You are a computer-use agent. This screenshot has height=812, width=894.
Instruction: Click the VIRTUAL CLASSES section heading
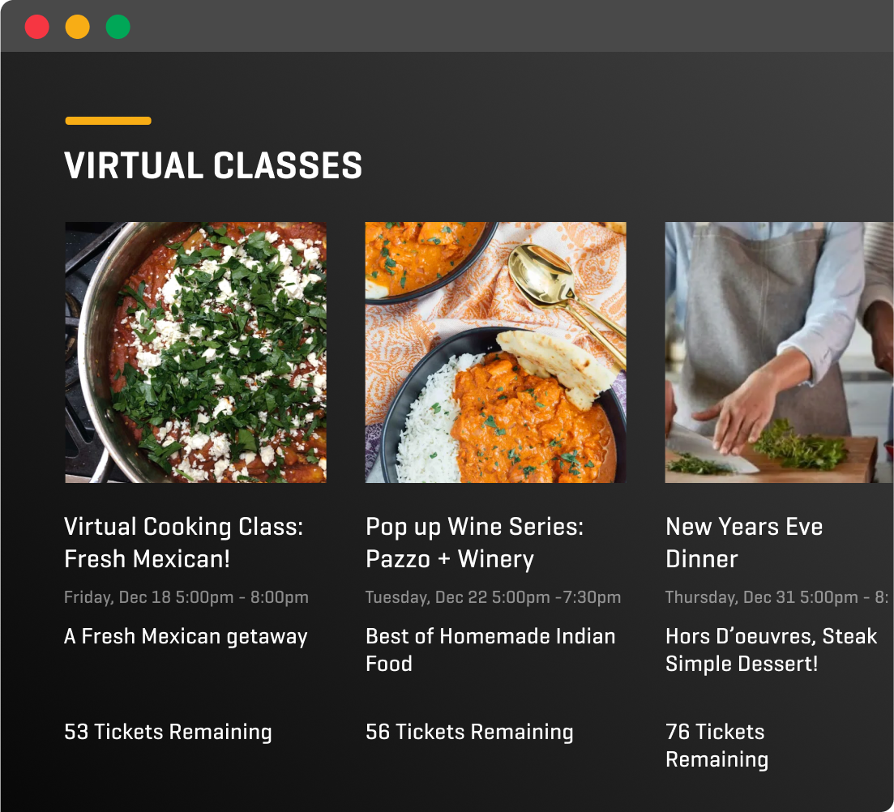click(213, 166)
